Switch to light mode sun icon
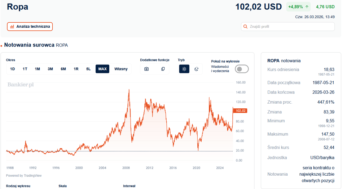 point(184,69)
